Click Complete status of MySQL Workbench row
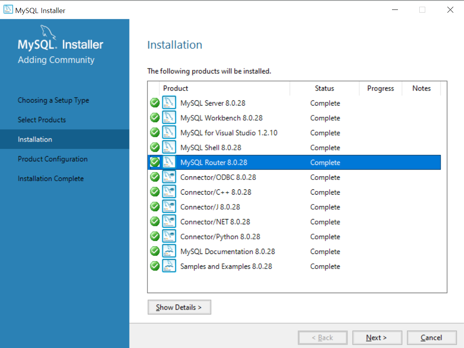The width and height of the screenshot is (464, 348). click(325, 118)
